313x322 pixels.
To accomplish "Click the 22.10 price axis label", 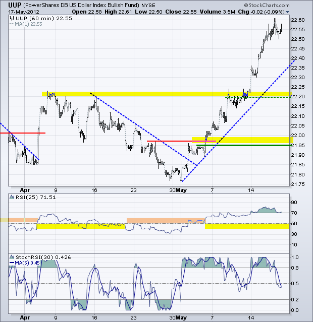I will (297, 116).
